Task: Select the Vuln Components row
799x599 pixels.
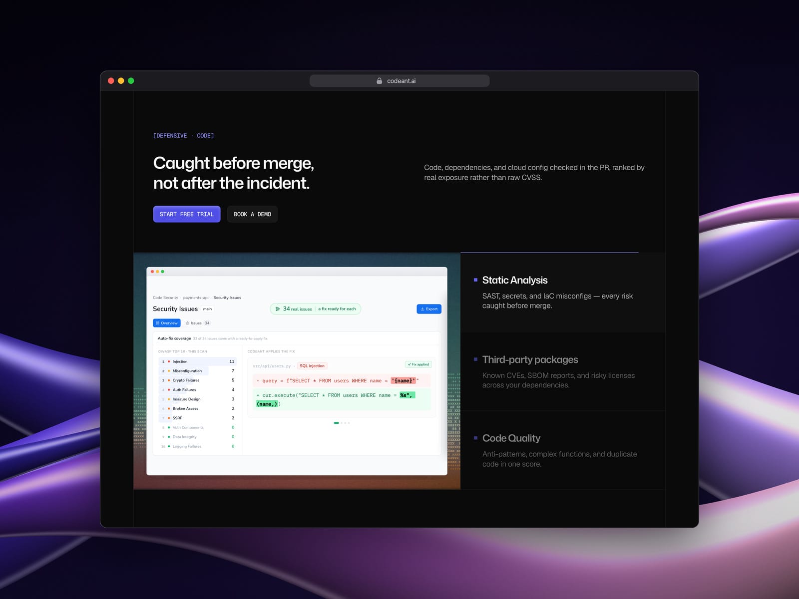Action: click(198, 427)
